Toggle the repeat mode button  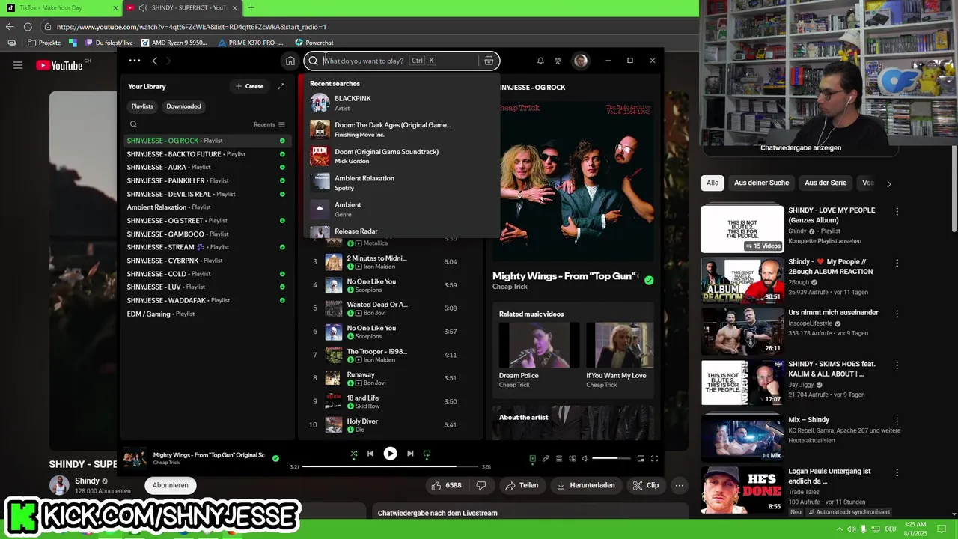[427, 454]
